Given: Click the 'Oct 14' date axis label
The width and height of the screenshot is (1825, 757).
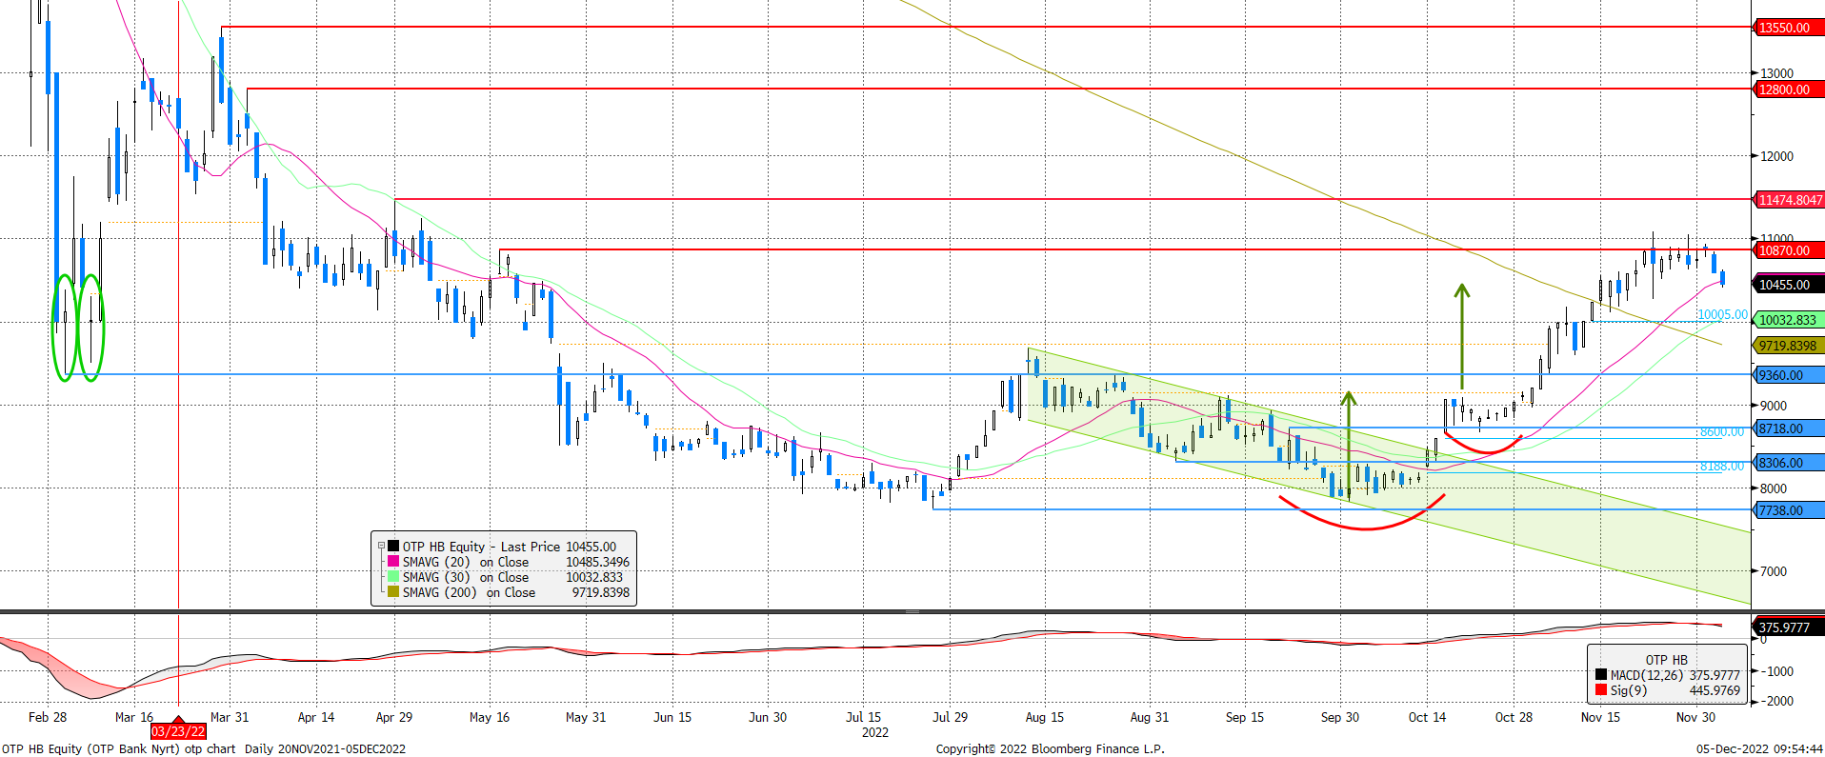Looking at the screenshot, I should pyautogui.click(x=1427, y=717).
